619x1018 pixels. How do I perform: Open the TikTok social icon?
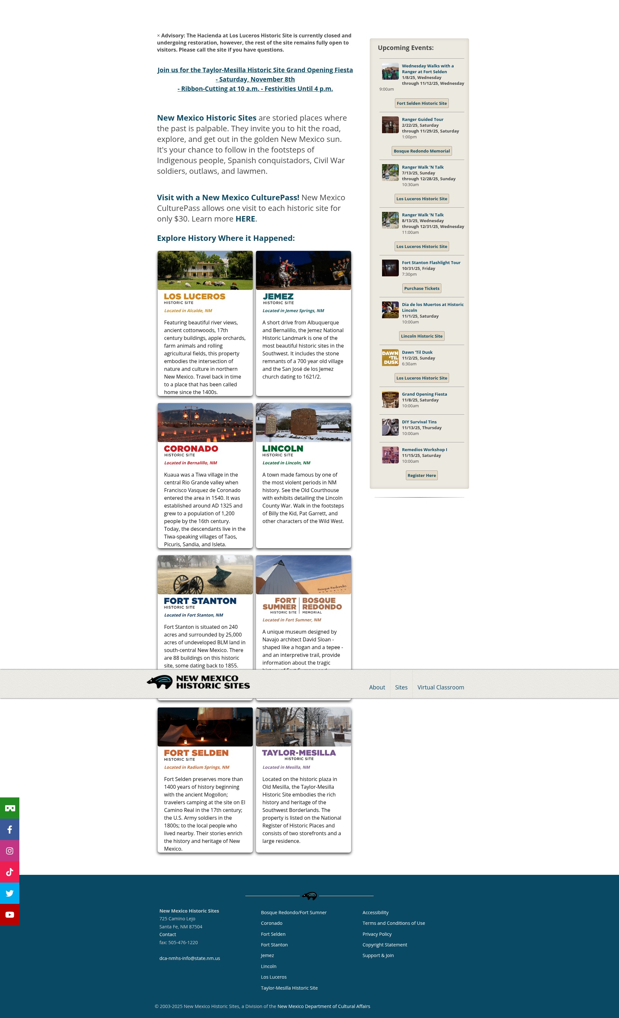pyautogui.click(x=9, y=872)
